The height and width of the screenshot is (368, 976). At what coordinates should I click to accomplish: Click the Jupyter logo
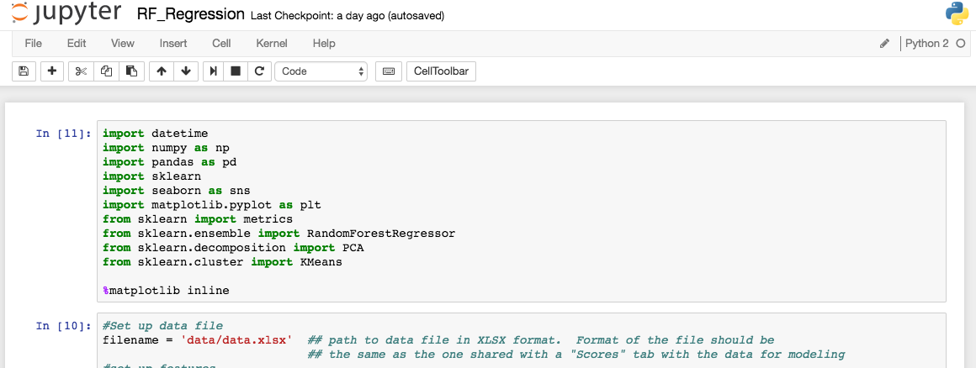point(65,14)
